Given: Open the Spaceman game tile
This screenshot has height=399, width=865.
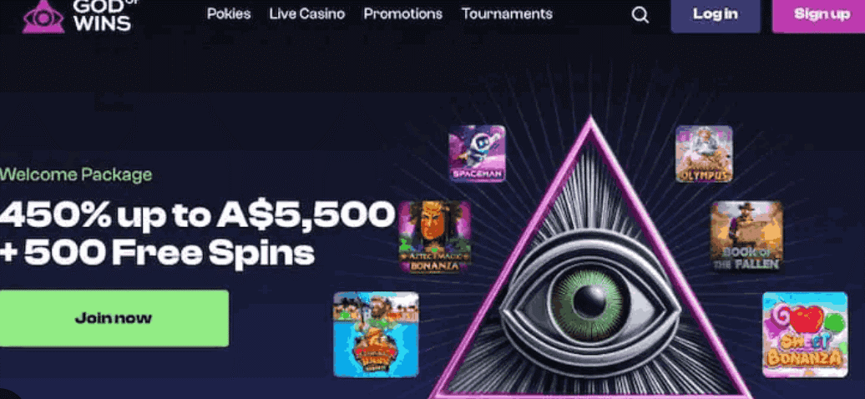Looking at the screenshot, I should (478, 154).
